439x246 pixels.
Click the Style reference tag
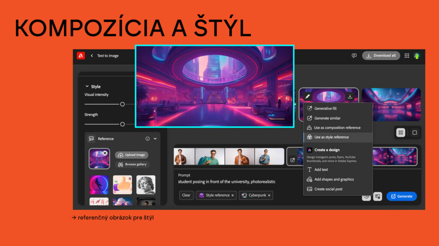216,195
